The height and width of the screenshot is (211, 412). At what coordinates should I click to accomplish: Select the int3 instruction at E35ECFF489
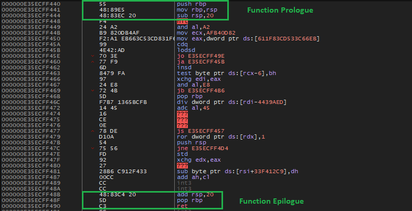(184, 183)
